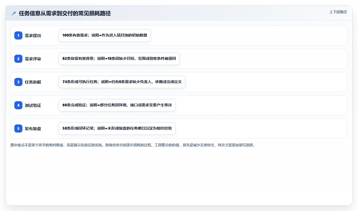Viewport: 358px width, 211px height.
Task: Click the footnote starting 图中重点不是某个环节
Action: coord(133,145)
